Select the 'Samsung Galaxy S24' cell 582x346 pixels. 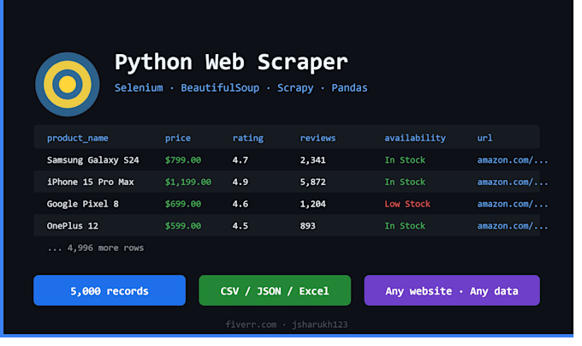92,160
